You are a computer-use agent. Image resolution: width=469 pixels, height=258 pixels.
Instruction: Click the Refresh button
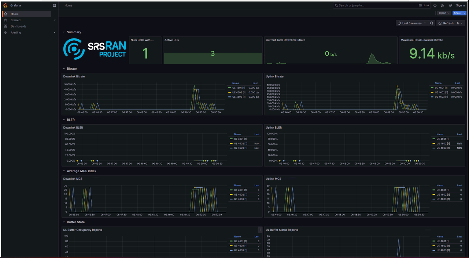[446, 23]
